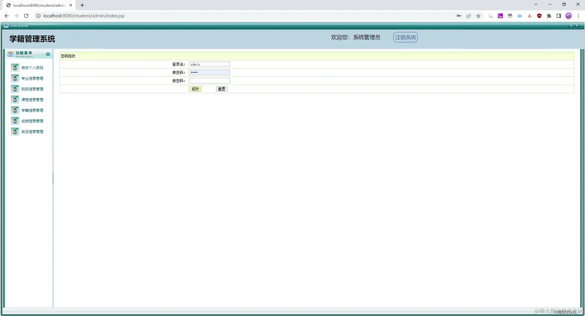Click the left arrow in the teal title bar

(x=571, y=26)
